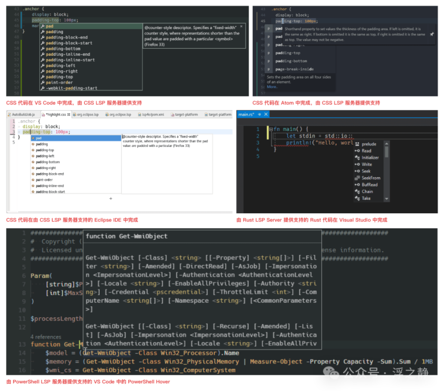This screenshot has width=443, height=391.
Task: Collapse the fn main() fold toggle
Action: click(x=271, y=129)
